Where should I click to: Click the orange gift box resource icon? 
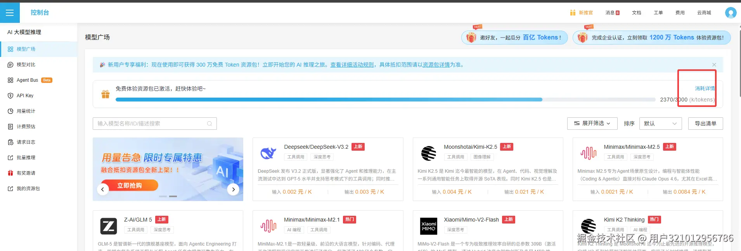point(106,94)
